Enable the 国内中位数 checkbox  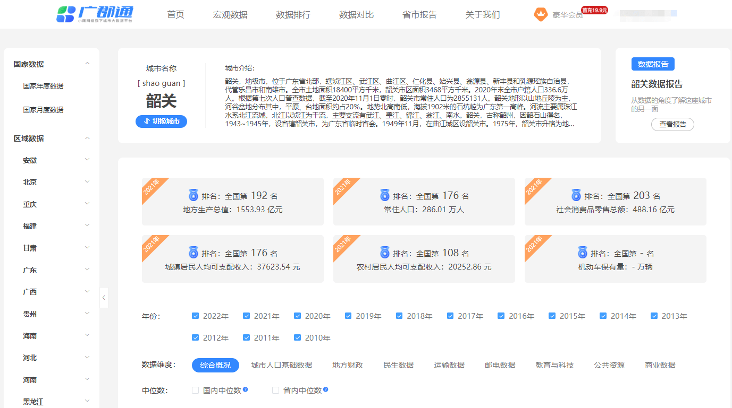point(195,390)
